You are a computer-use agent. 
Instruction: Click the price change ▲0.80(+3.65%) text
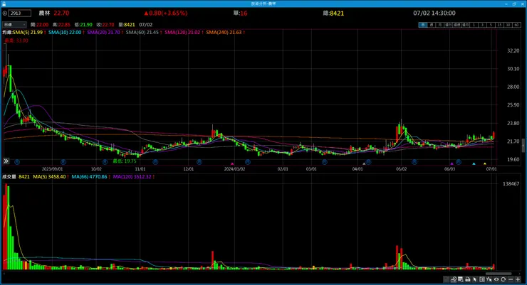pyautogui.click(x=165, y=13)
